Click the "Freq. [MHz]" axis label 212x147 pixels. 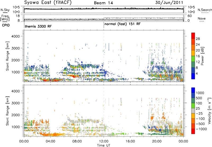pyautogui.click(x=5, y=18)
